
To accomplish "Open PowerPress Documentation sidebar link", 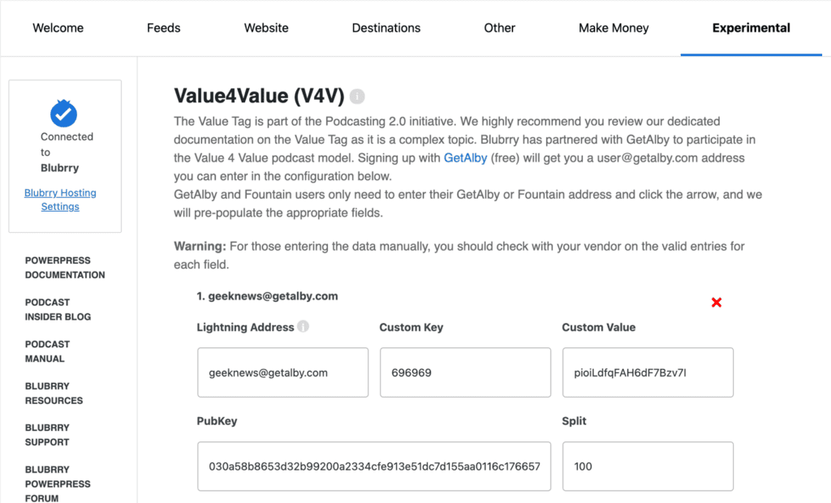I will [x=65, y=268].
